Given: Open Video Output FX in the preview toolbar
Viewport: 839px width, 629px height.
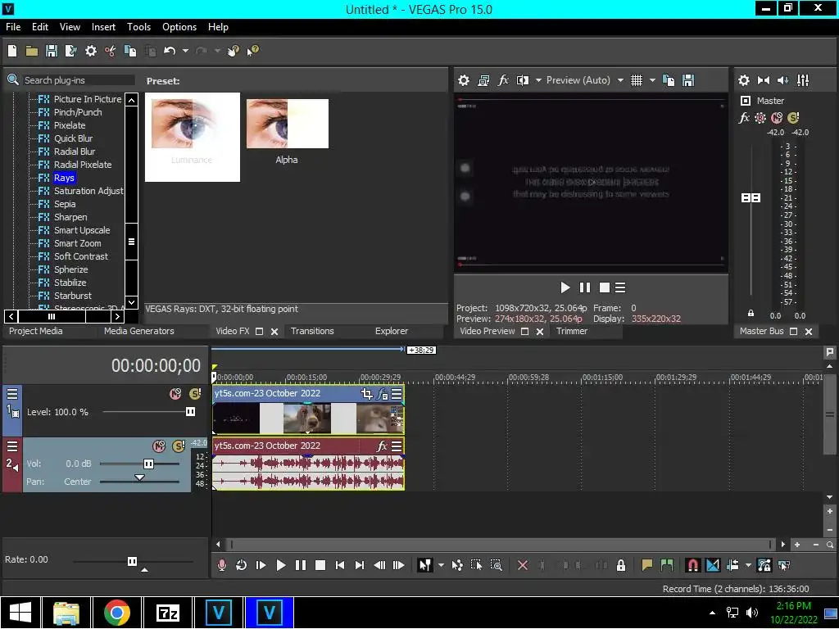Looking at the screenshot, I should (x=503, y=80).
